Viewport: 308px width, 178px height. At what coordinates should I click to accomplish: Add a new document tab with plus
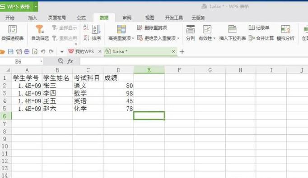pyautogui.click(x=182, y=52)
